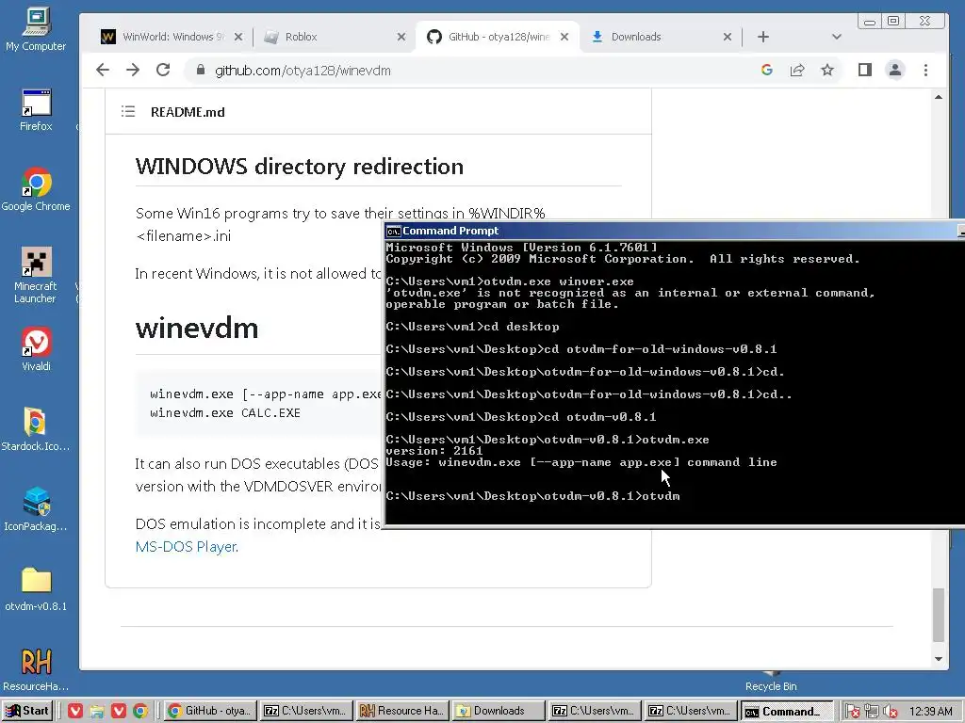Click the browser forward arrow
Screen dimensions: 965x723
pos(133,70)
